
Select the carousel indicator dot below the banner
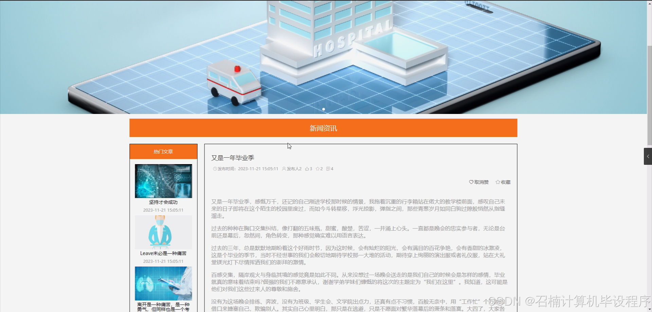(x=323, y=109)
